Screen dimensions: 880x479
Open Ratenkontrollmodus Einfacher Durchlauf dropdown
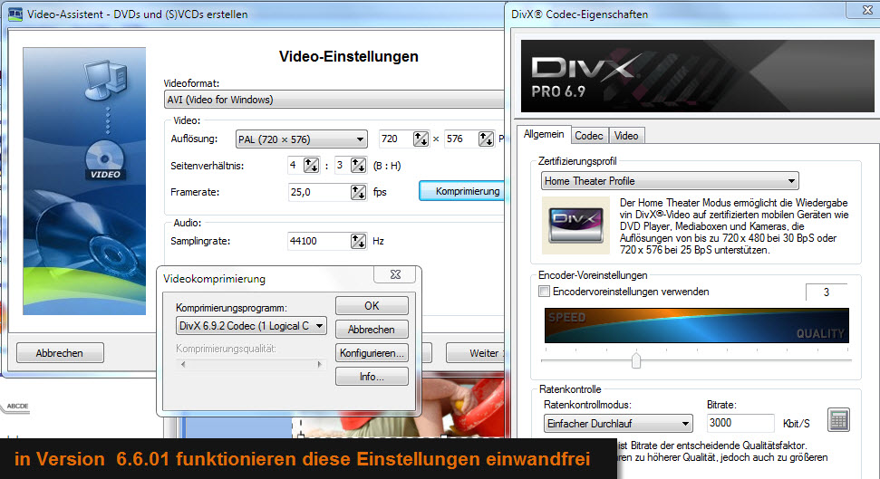618,424
